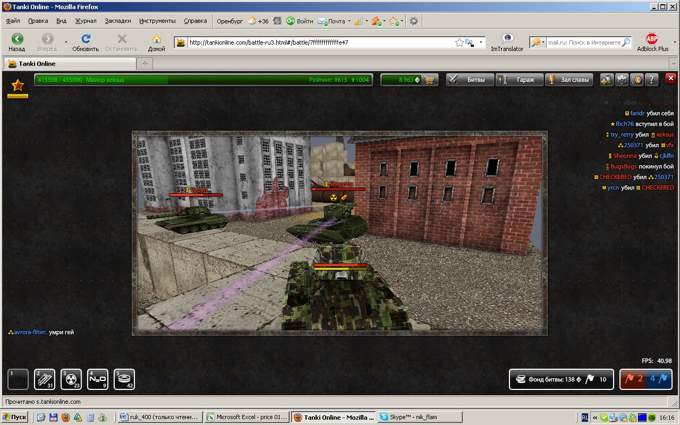Switch to ruk_400 Word document in taskbar

coord(161,417)
